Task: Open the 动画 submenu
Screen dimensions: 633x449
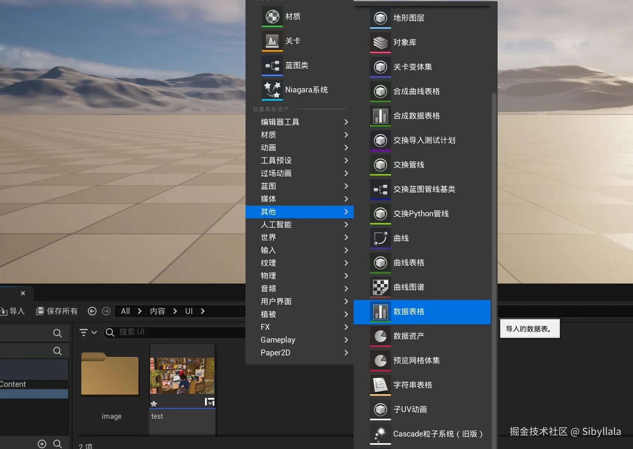Action: 300,148
